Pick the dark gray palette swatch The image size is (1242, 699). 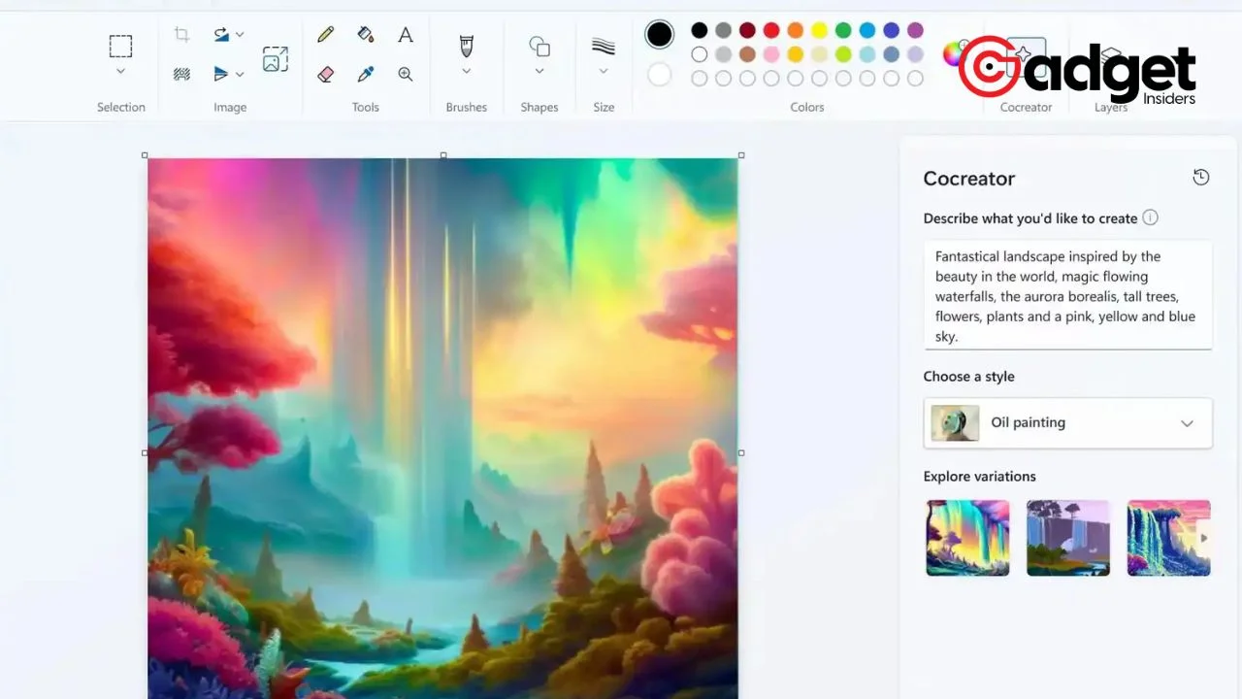pos(723,30)
